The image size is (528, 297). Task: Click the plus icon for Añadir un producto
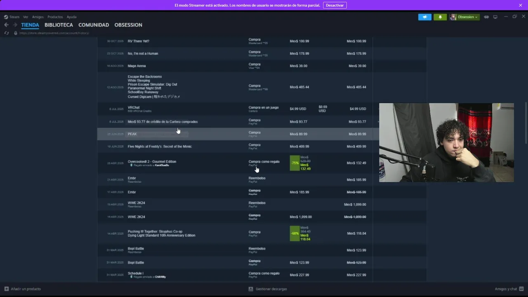6,289
